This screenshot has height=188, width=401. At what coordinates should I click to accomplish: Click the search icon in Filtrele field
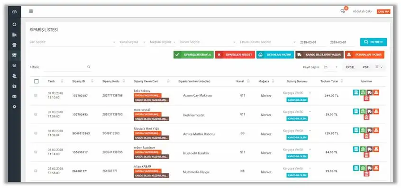point(89,67)
